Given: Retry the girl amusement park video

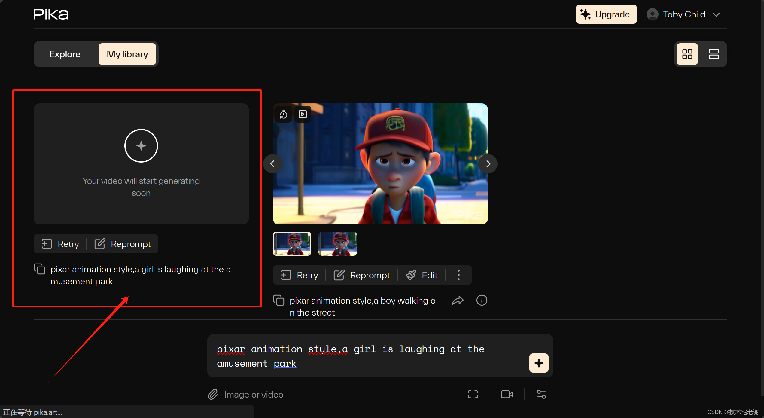Looking at the screenshot, I should [x=60, y=244].
